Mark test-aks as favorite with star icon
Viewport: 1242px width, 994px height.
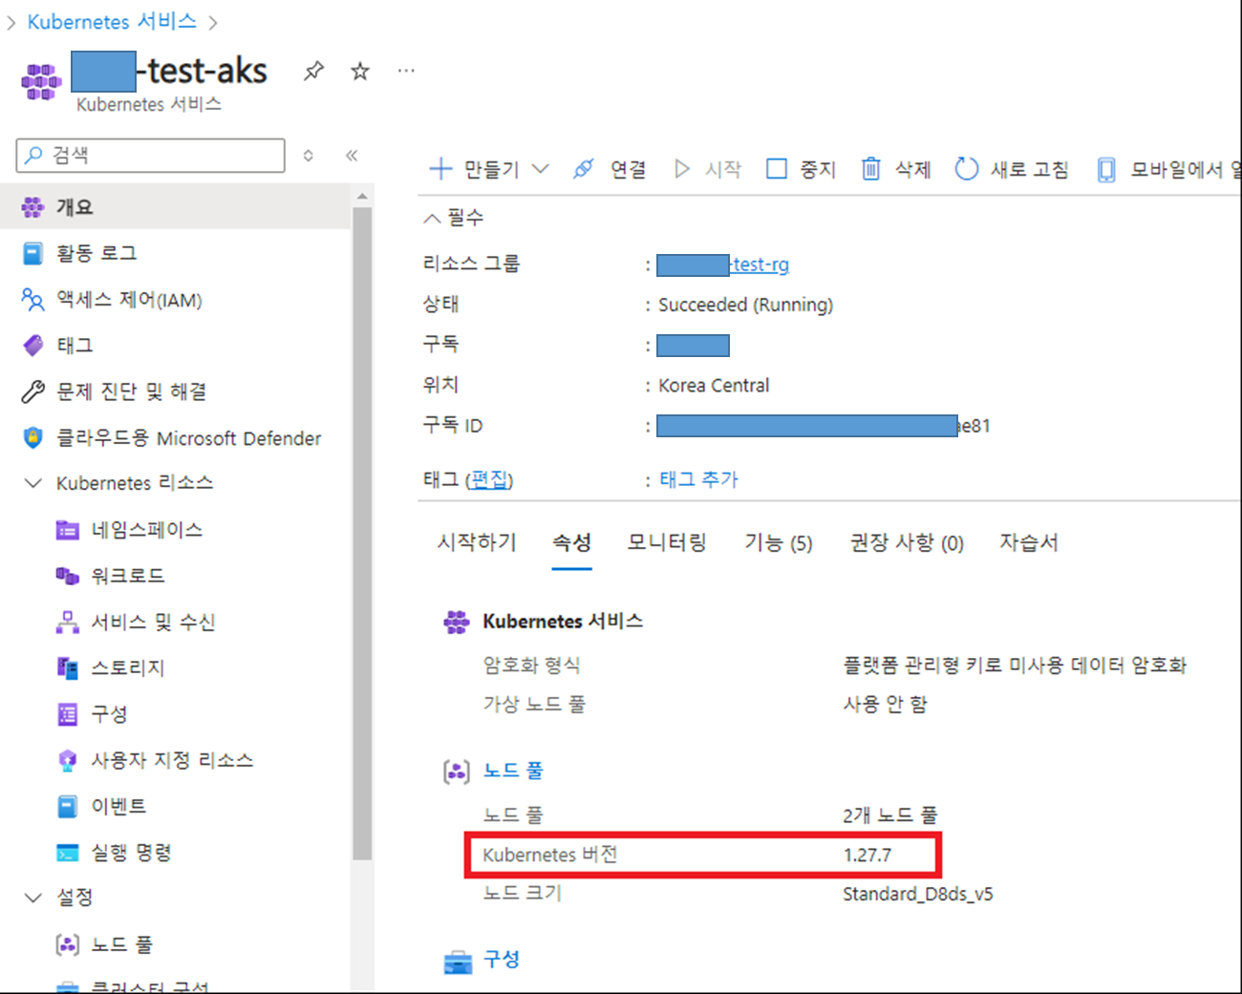360,71
